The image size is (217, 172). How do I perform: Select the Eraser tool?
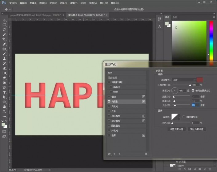[4, 68]
